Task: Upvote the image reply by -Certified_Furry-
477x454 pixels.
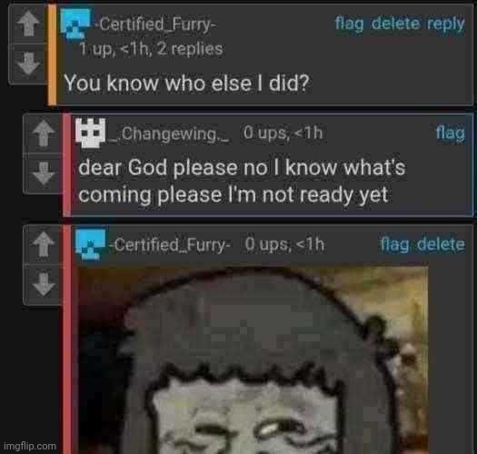Action: (x=44, y=244)
